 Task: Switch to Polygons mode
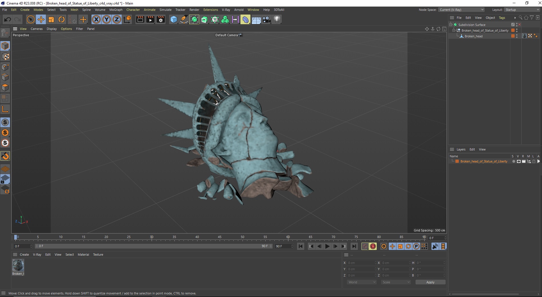pos(5,88)
